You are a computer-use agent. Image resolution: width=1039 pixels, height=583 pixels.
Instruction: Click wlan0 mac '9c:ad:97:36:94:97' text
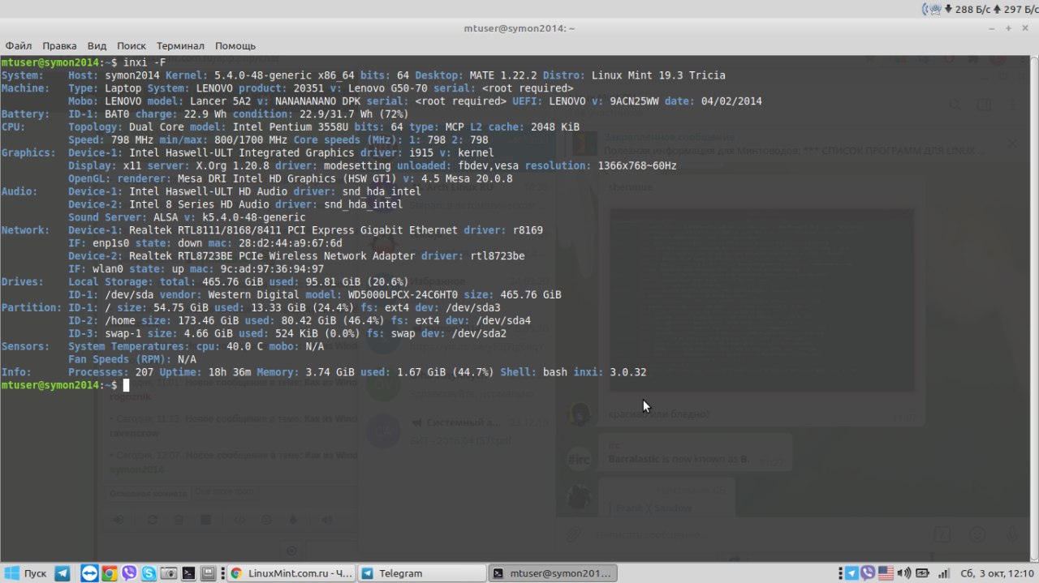[272, 268]
